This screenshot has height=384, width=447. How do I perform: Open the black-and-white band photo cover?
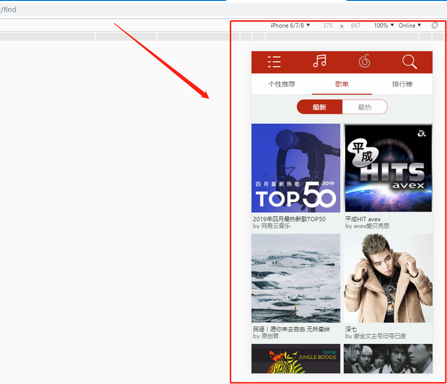coord(388,358)
